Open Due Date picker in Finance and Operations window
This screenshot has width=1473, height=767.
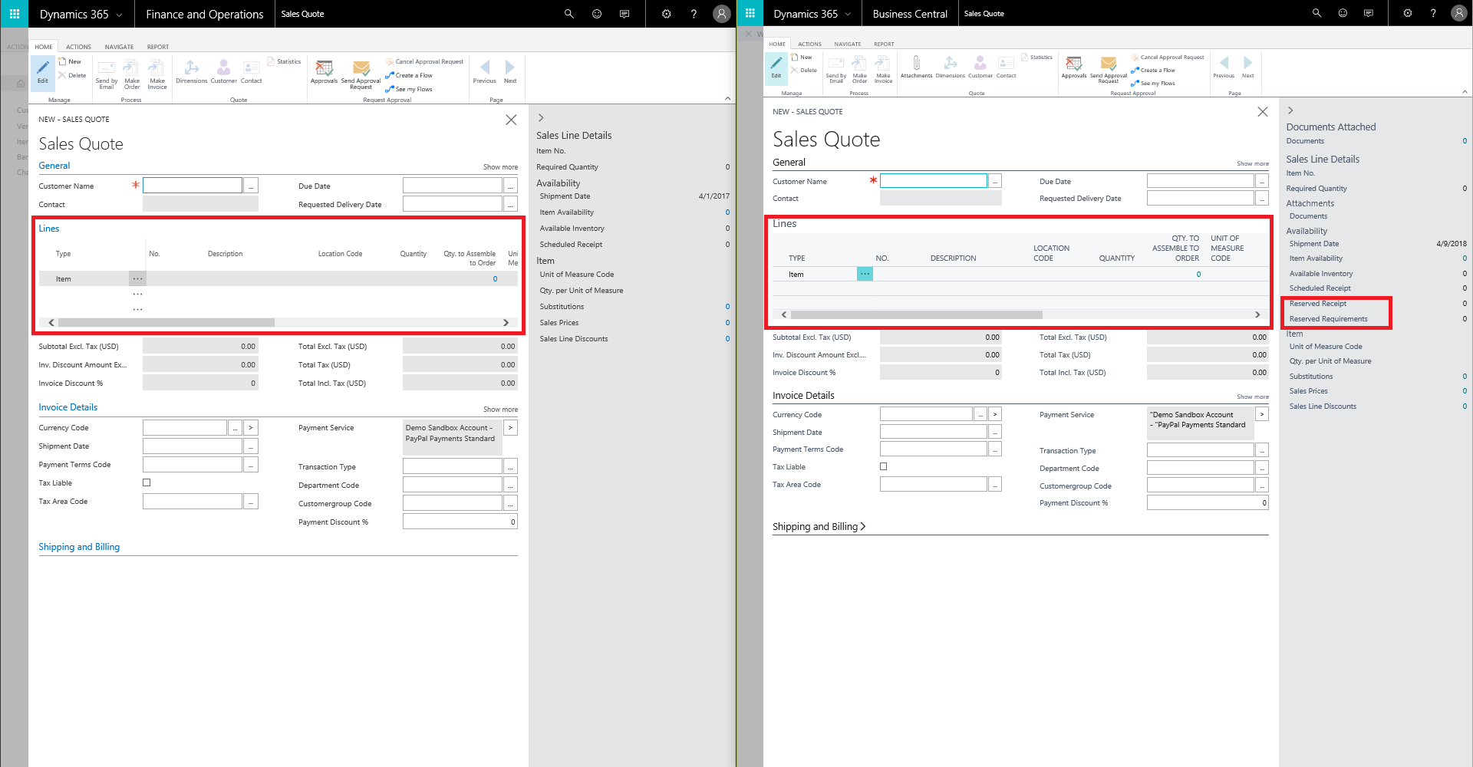[x=510, y=186]
